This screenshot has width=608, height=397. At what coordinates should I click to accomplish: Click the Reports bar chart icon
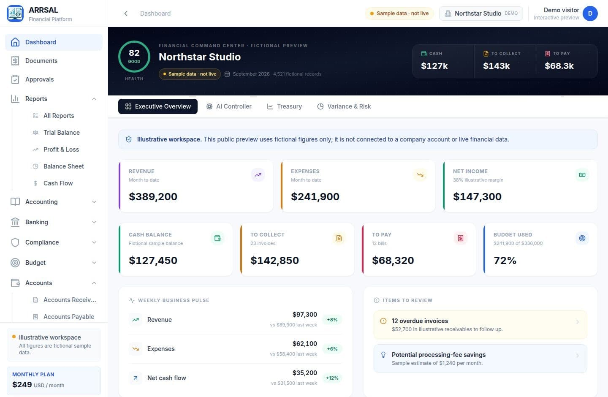(x=15, y=99)
